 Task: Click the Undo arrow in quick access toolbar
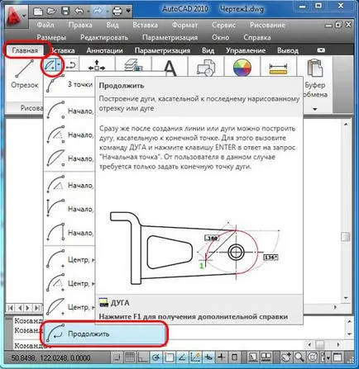[x=79, y=11]
